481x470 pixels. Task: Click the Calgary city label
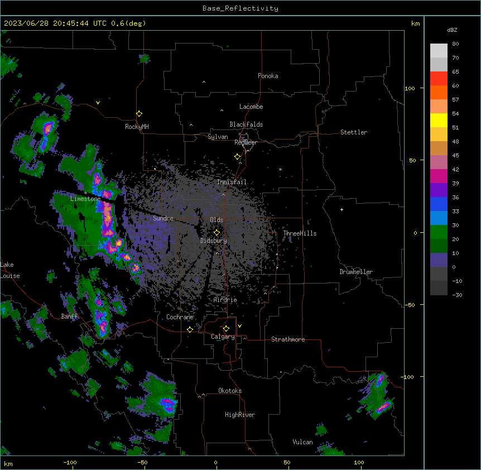pos(223,337)
